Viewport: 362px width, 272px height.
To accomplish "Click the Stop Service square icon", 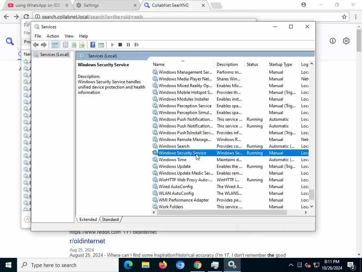I will click(x=120, y=45).
